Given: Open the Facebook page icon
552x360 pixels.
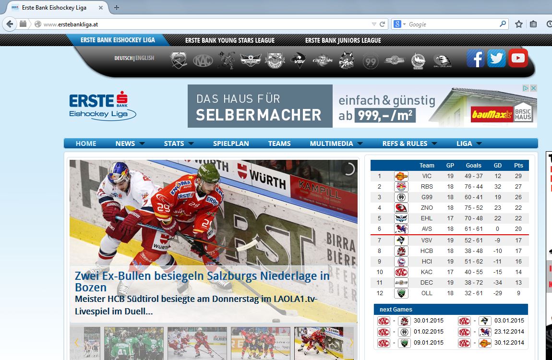Looking at the screenshot, I should point(476,59).
